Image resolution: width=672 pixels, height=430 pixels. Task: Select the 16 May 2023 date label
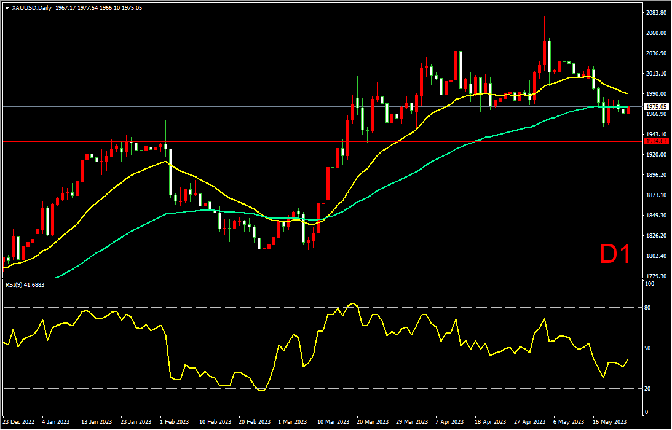tap(608, 422)
